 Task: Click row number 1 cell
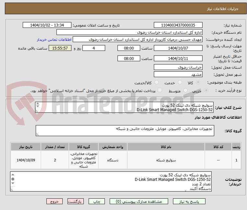click(x=236, y=160)
